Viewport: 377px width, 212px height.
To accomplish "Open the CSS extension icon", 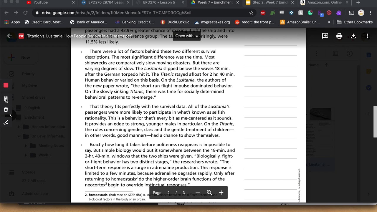I will tap(282, 13).
